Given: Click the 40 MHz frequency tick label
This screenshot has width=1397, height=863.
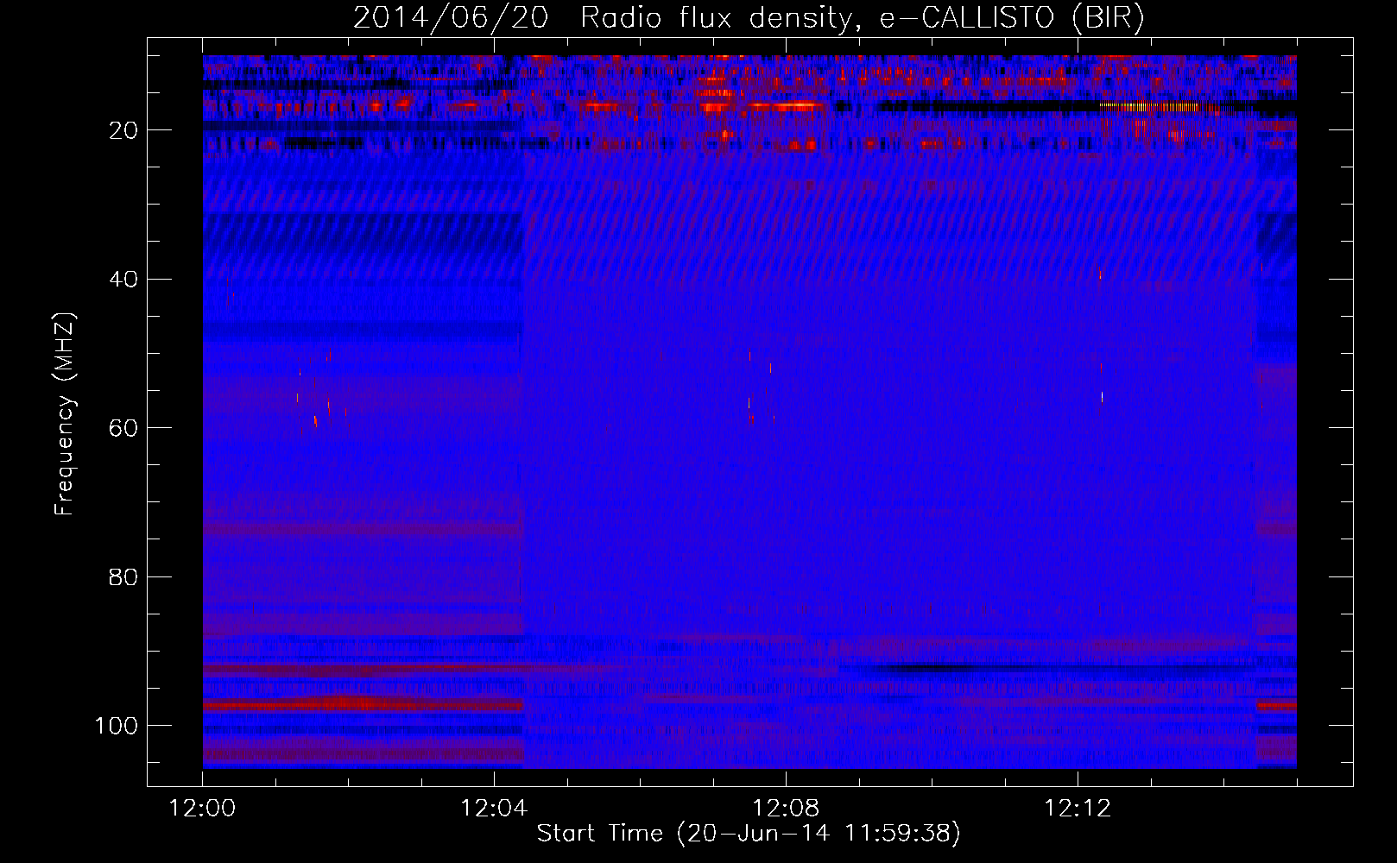Looking at the screenshot, I should (123, 280).
